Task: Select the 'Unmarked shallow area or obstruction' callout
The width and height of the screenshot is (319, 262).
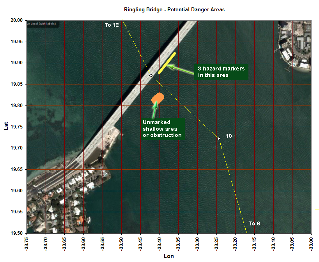Action: [x=162, y=129]
